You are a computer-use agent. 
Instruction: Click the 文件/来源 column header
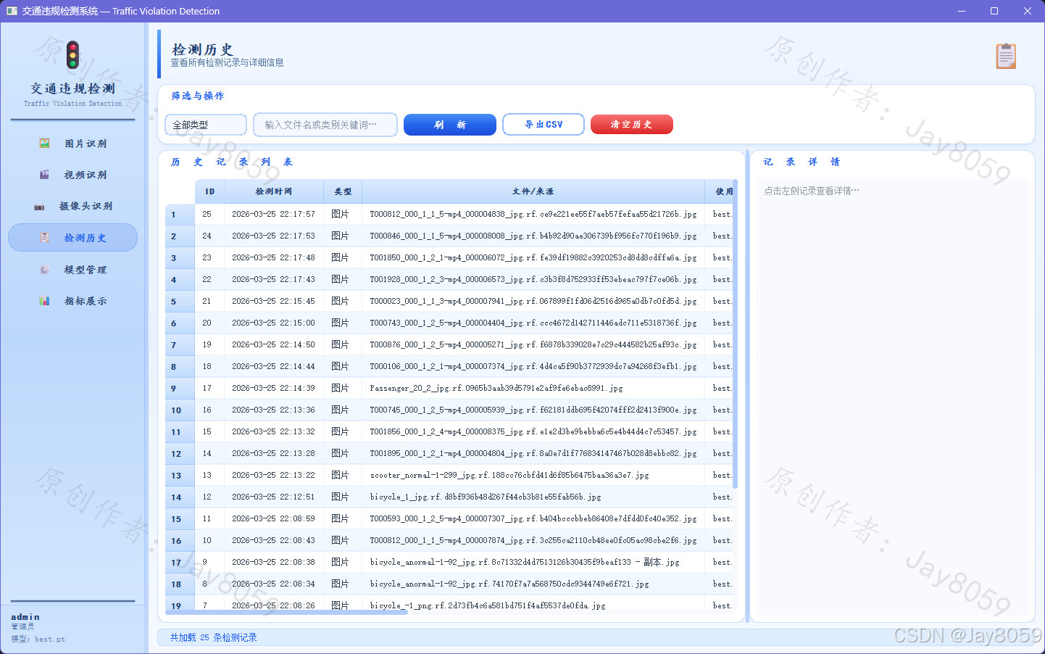click(x=533, y=191)
